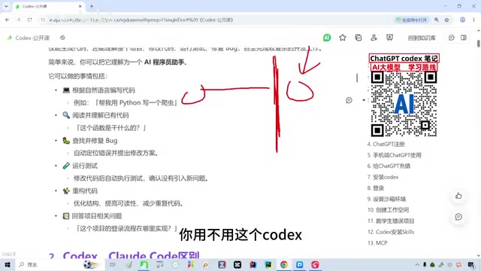Viewport: 481px width, 271px height.
Task: Go to outline item 8. 登录
Action: (x=376, y=188)
